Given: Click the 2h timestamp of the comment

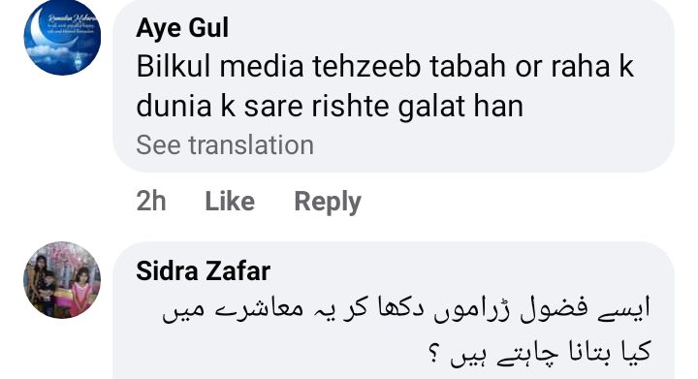Looking at the screenshot, I should (151, 201).
